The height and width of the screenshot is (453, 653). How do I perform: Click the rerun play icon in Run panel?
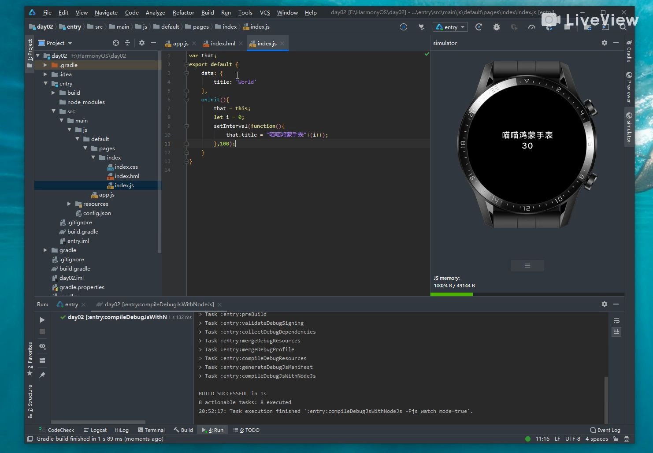[x=42, y=320]
